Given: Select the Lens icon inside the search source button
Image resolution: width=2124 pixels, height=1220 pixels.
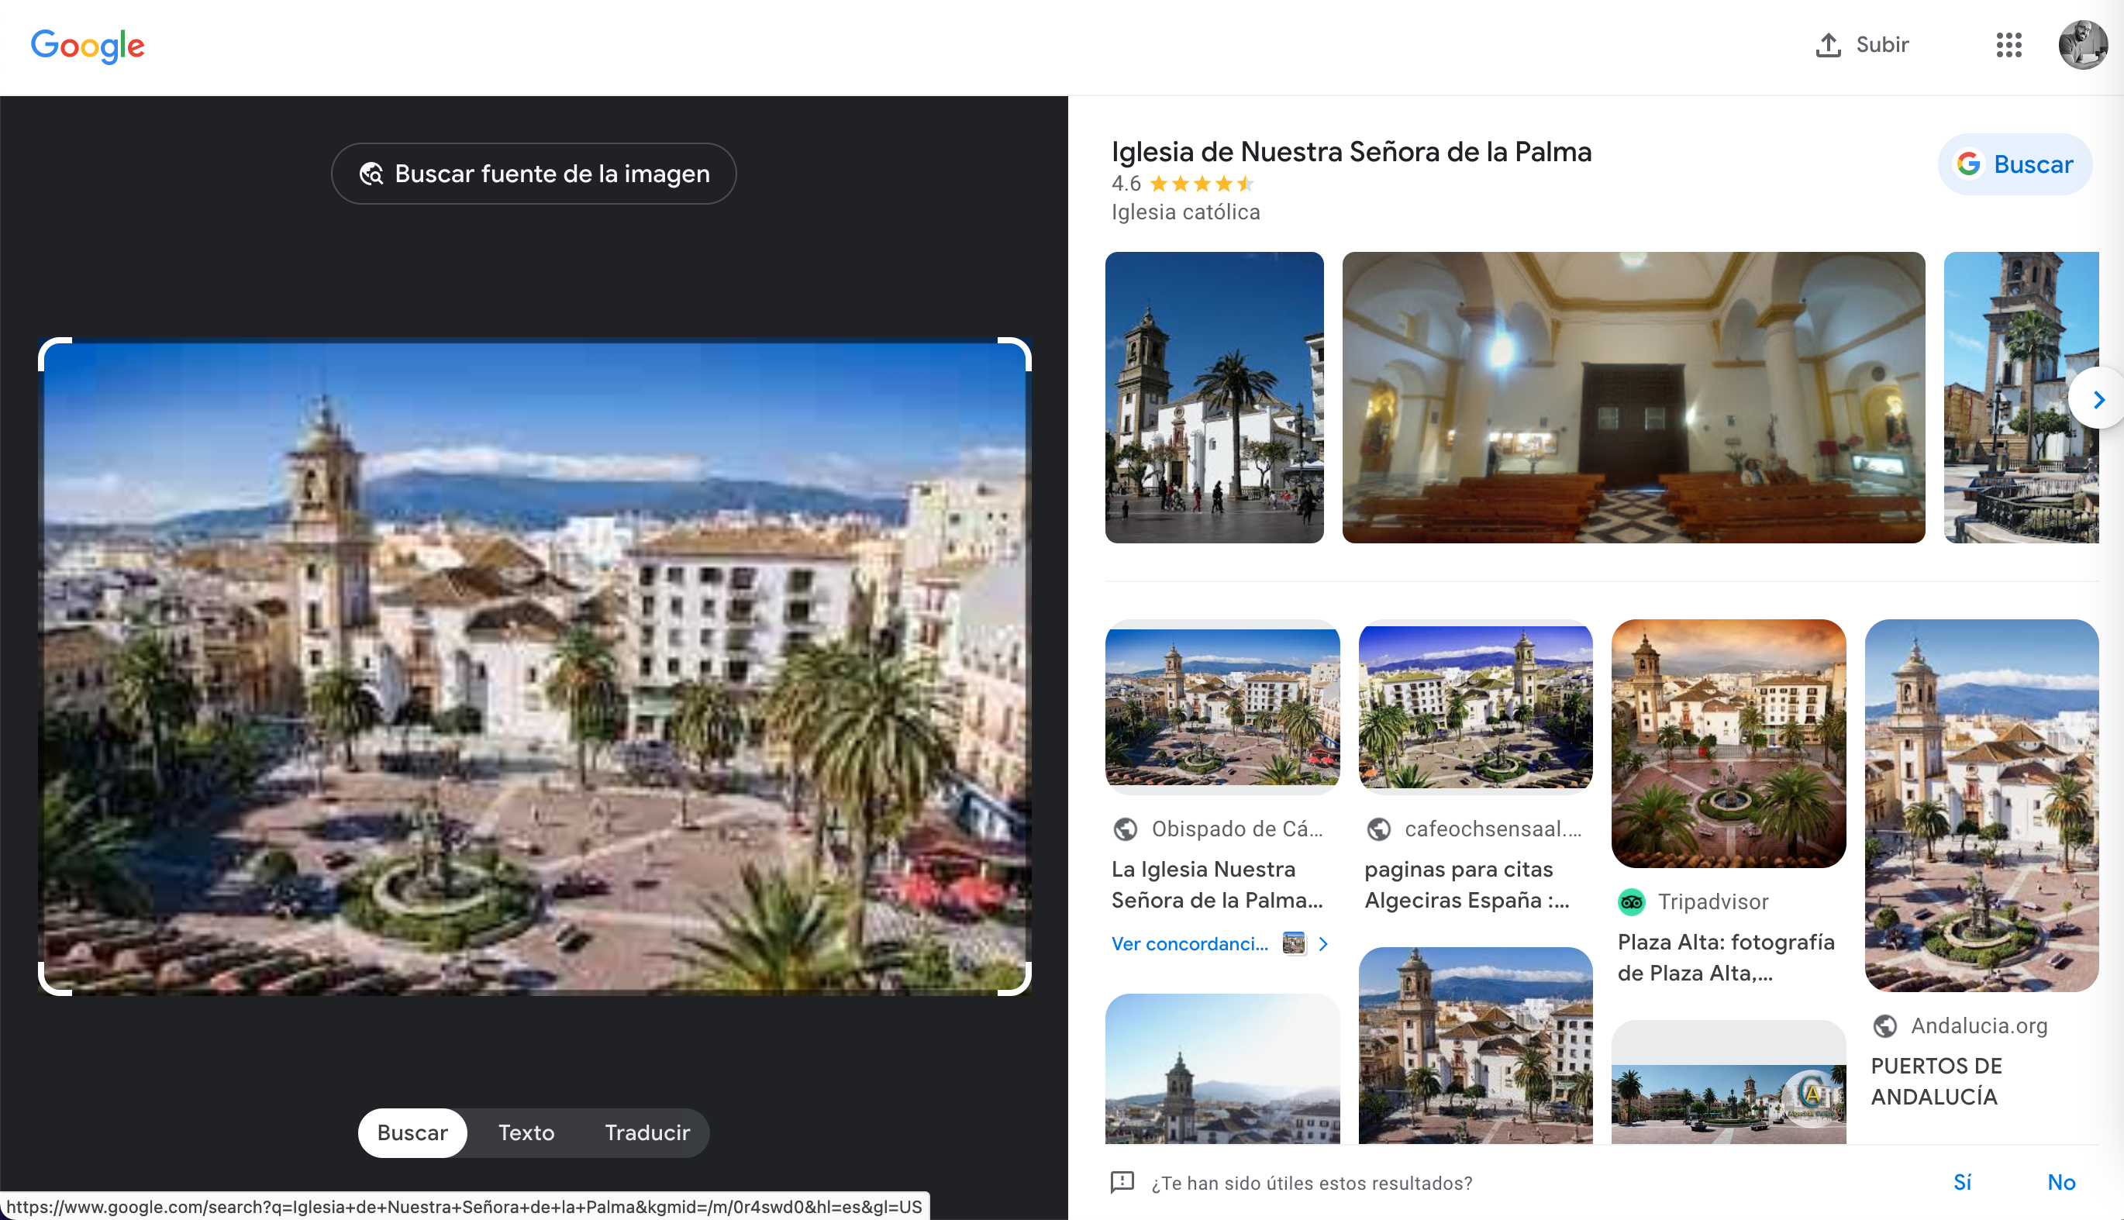Looking at the screenshot, I should point(371,174).
